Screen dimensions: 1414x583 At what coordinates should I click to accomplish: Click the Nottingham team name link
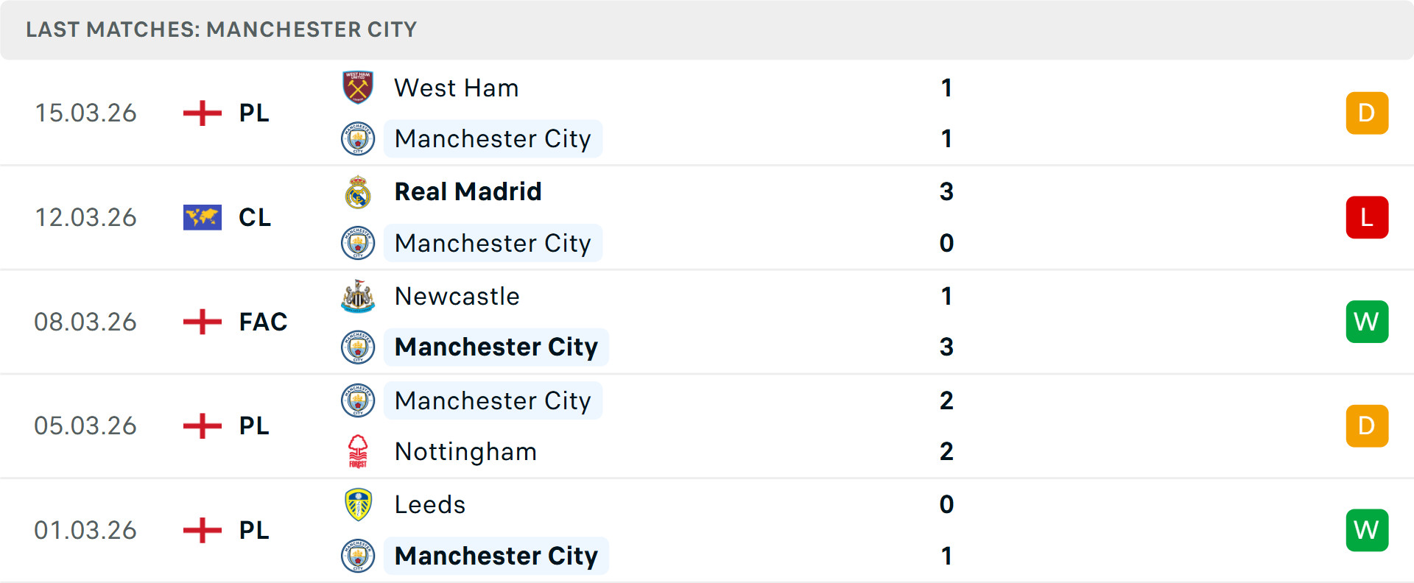(x=465, y=451)
